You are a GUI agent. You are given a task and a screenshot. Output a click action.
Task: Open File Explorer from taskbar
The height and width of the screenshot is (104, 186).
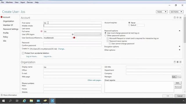[x=31, y=101]
